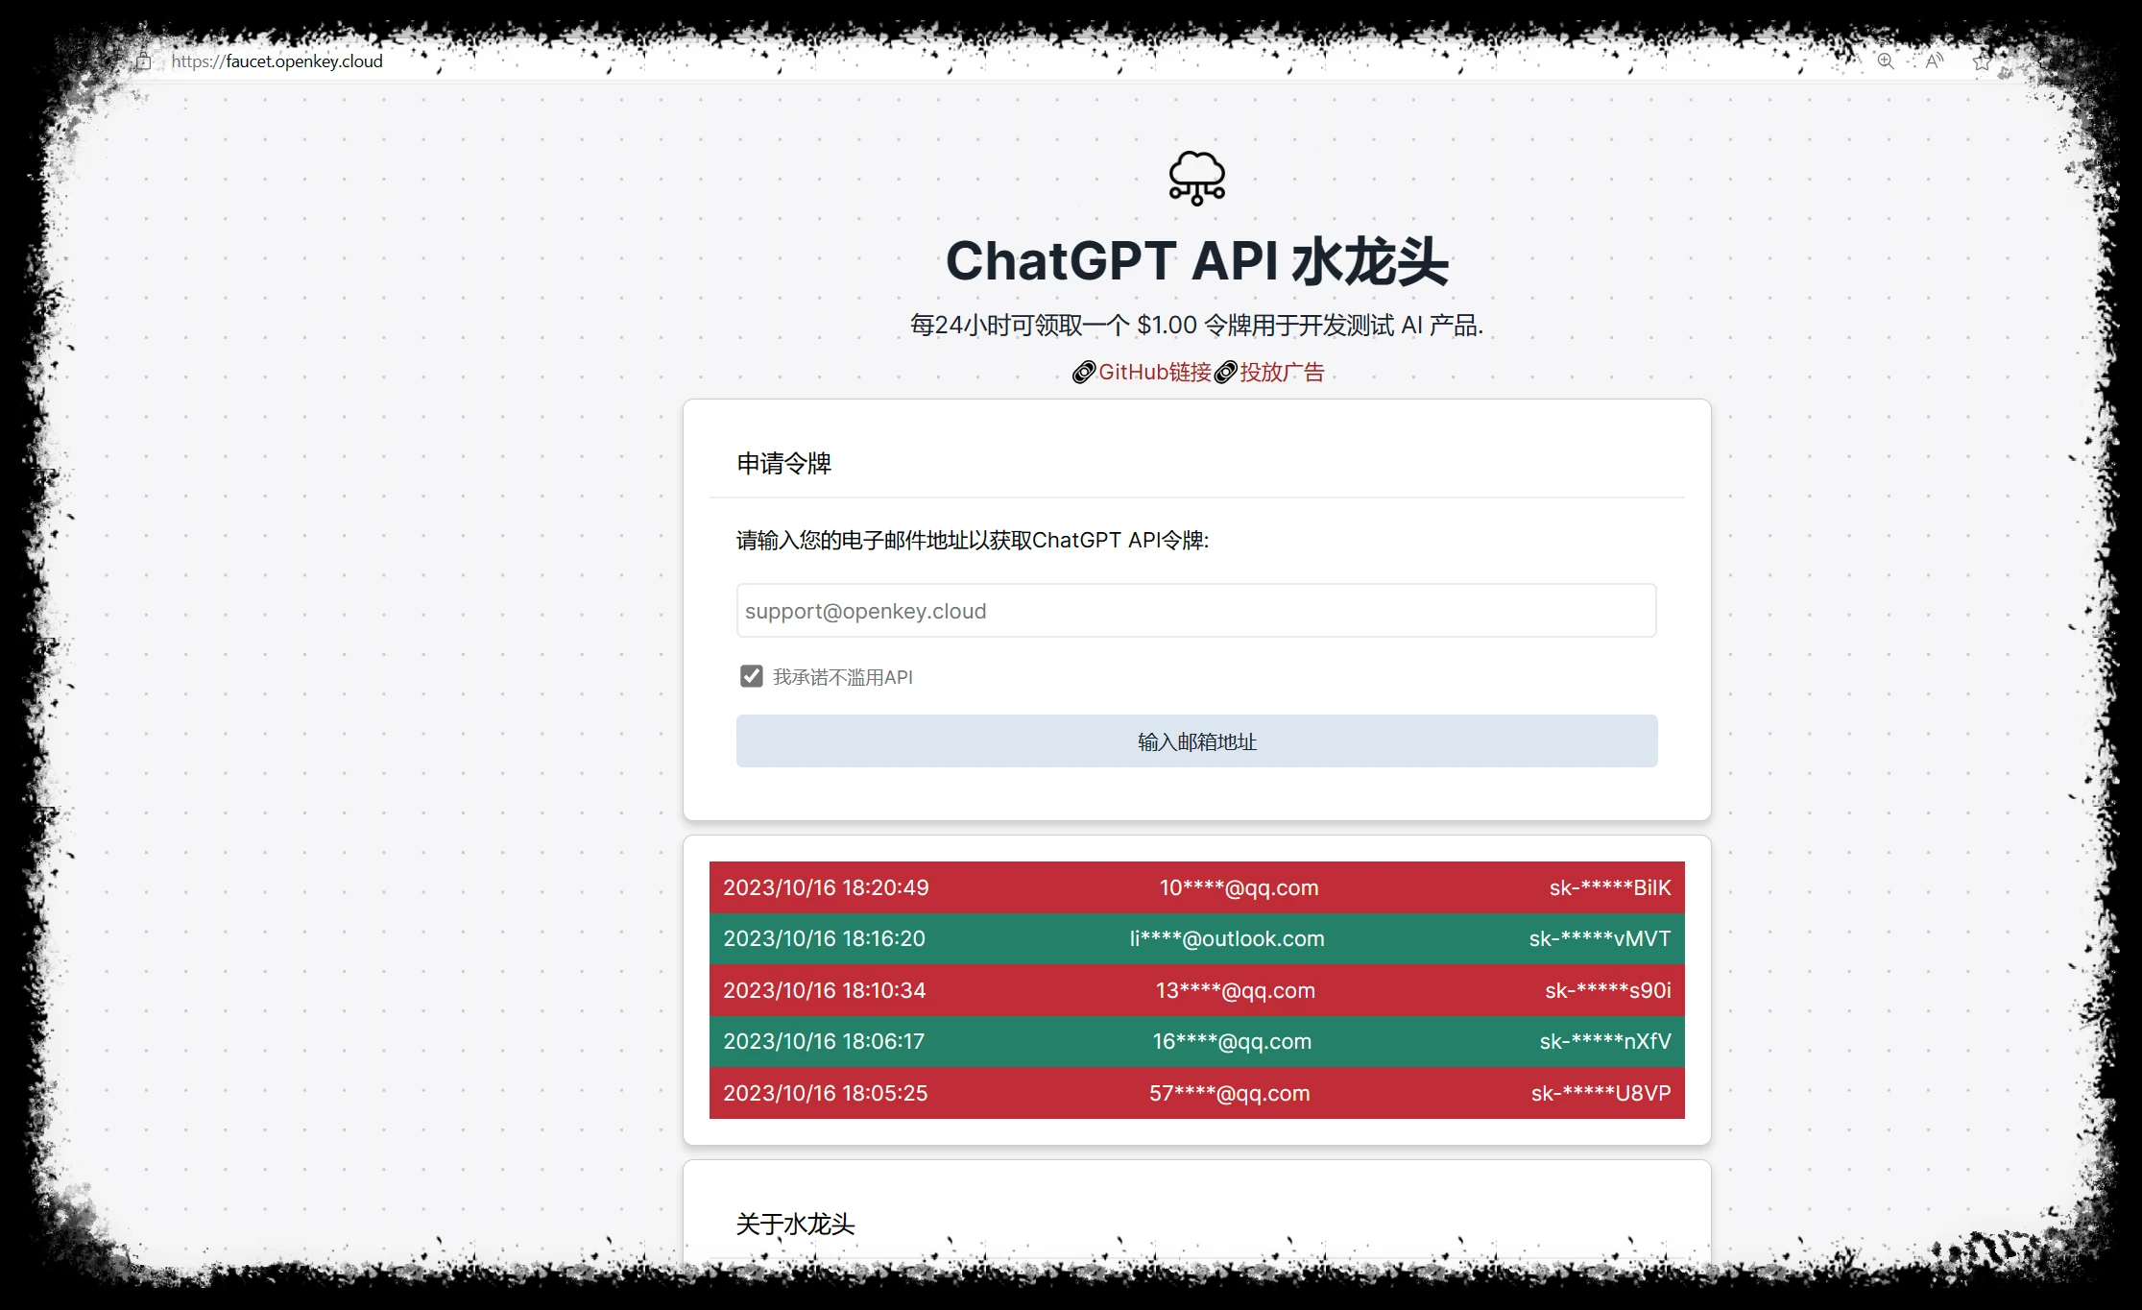Select key sk-*****BilK

(1610, 887)
